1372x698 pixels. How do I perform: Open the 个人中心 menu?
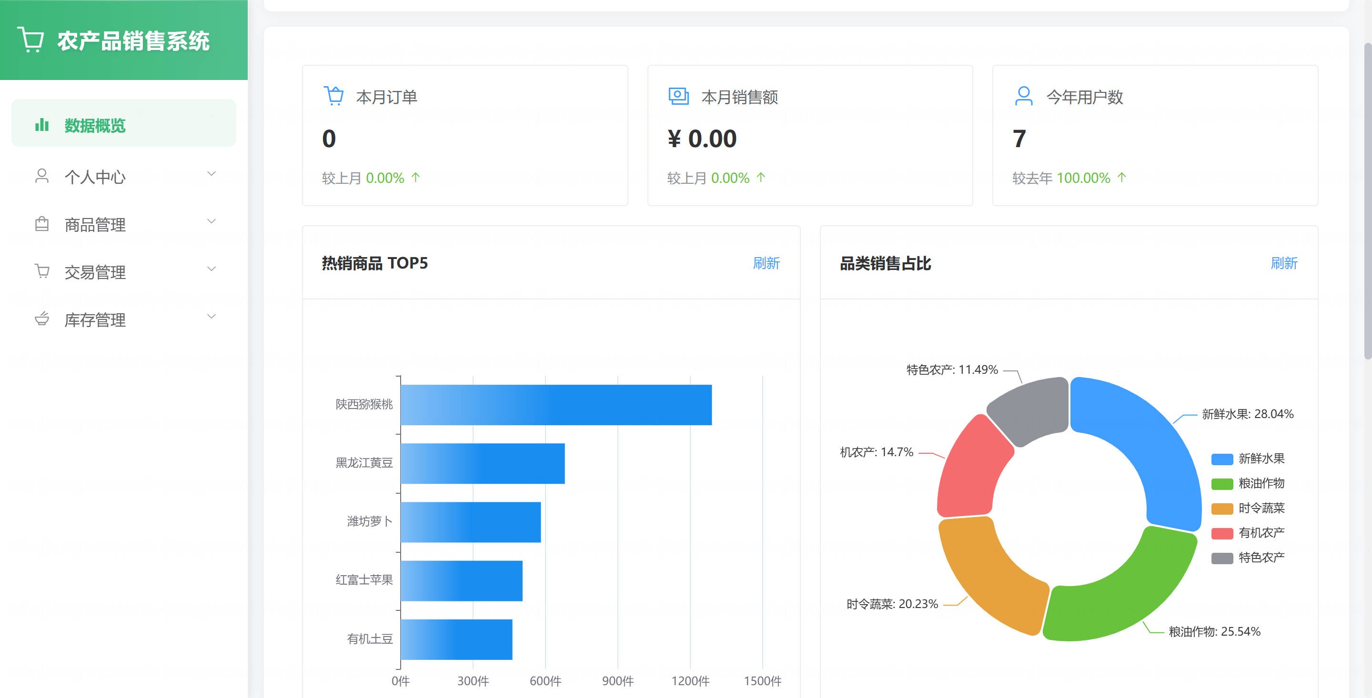pyautogui.click(x=123, y=176)
